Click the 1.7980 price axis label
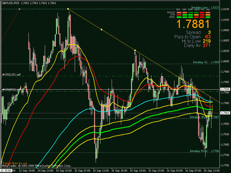Image resolution: width=231 pixels, height=173 pixels. [x=225, y=72]
